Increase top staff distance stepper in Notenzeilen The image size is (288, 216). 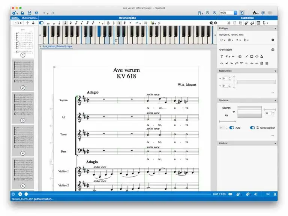229,78
